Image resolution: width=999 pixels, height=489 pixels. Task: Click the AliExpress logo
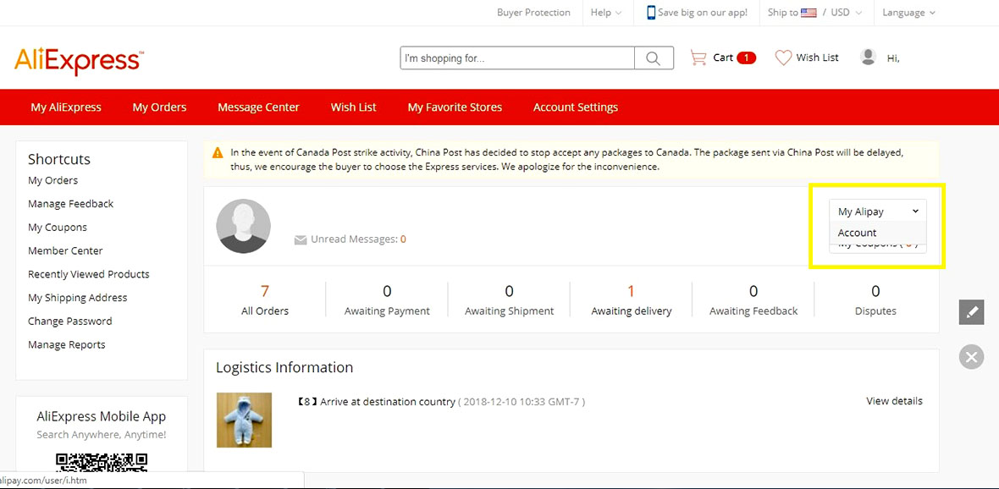[x=79, y=60]
